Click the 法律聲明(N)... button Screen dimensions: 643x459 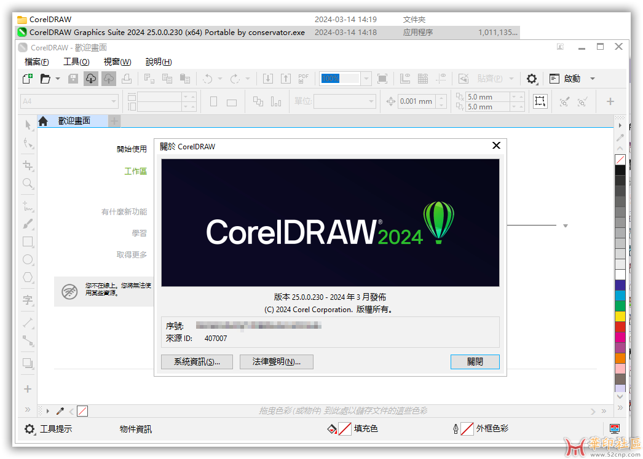tap(277, 362)
